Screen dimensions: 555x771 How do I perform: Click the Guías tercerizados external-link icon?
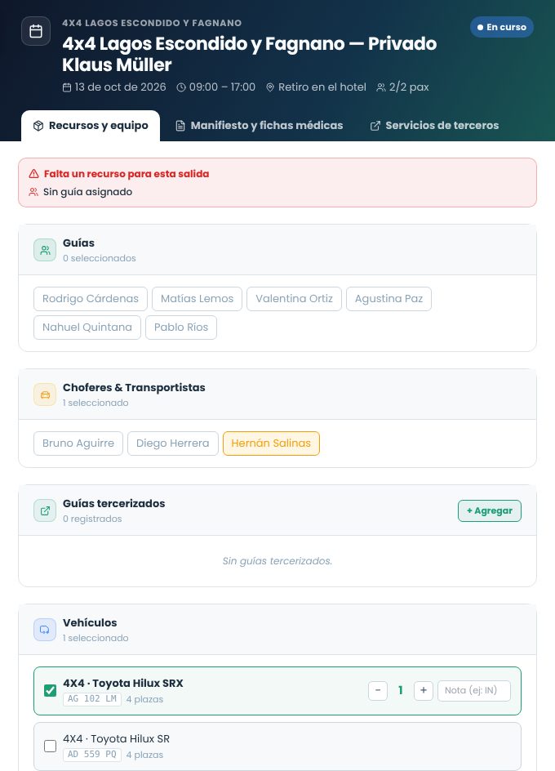click(x=45, y=511)
